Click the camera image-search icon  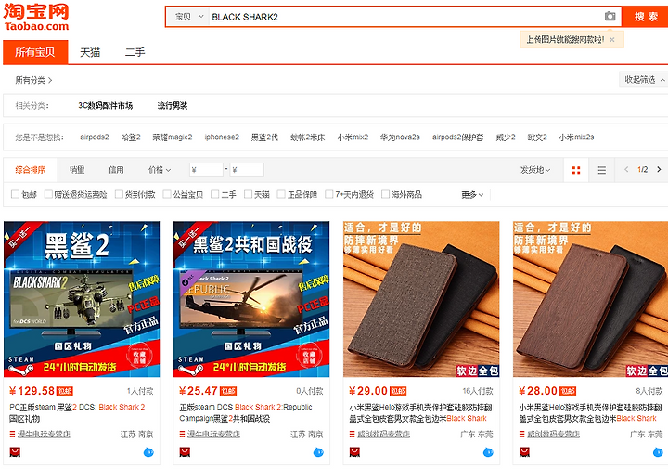point(610,16)
